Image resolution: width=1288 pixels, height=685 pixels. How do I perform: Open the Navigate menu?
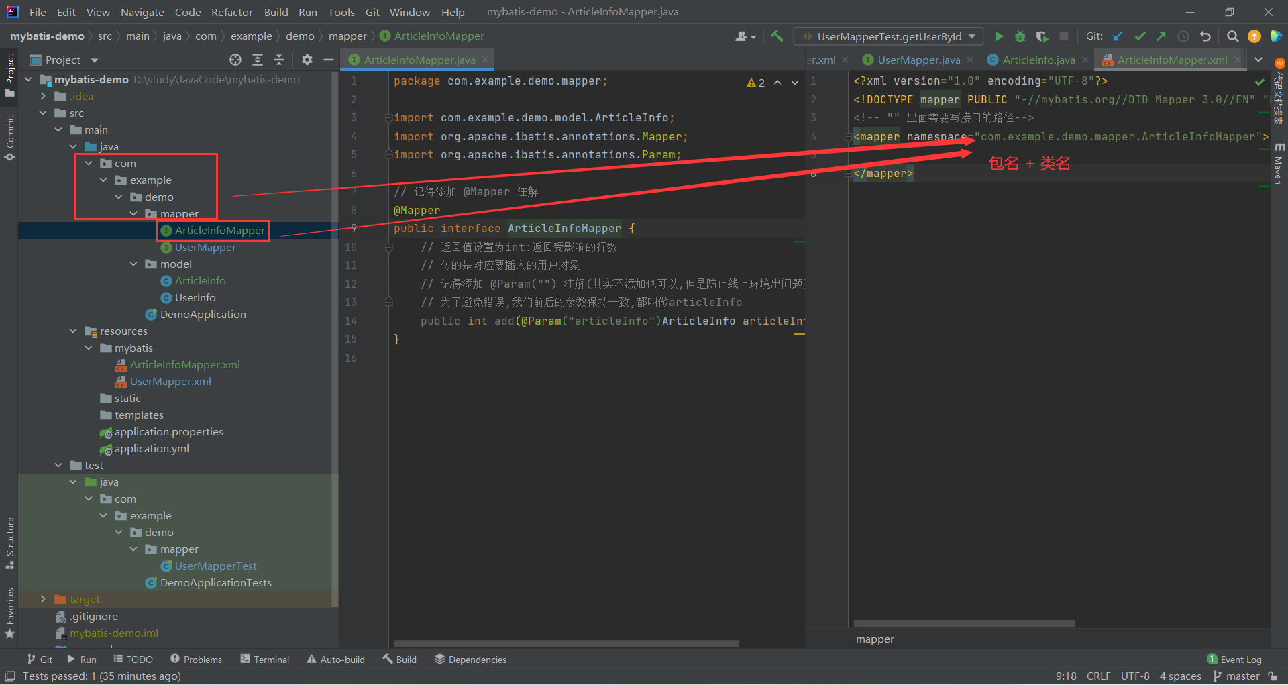142,12
